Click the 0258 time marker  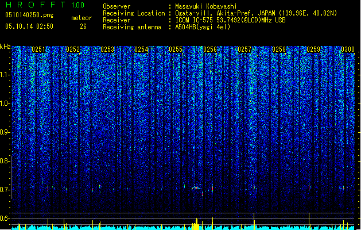coord(279,49)
